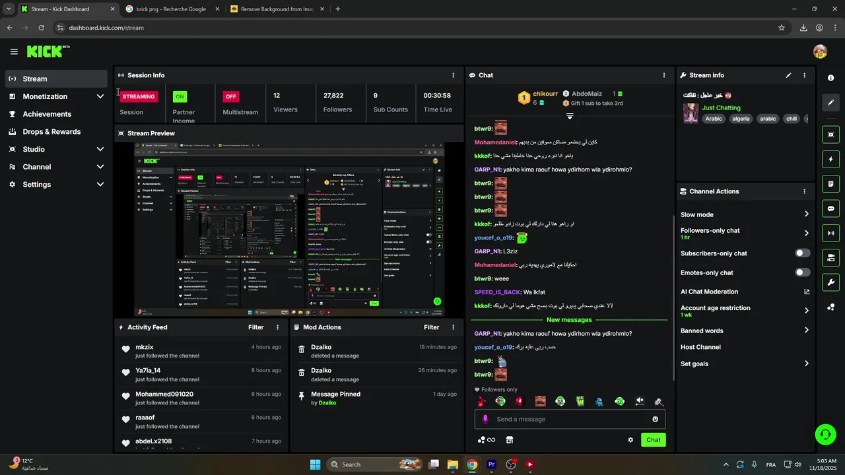Switch to the Remove Background browser tab
This screenshot has width=845, height=475.
tap(277, 9)
